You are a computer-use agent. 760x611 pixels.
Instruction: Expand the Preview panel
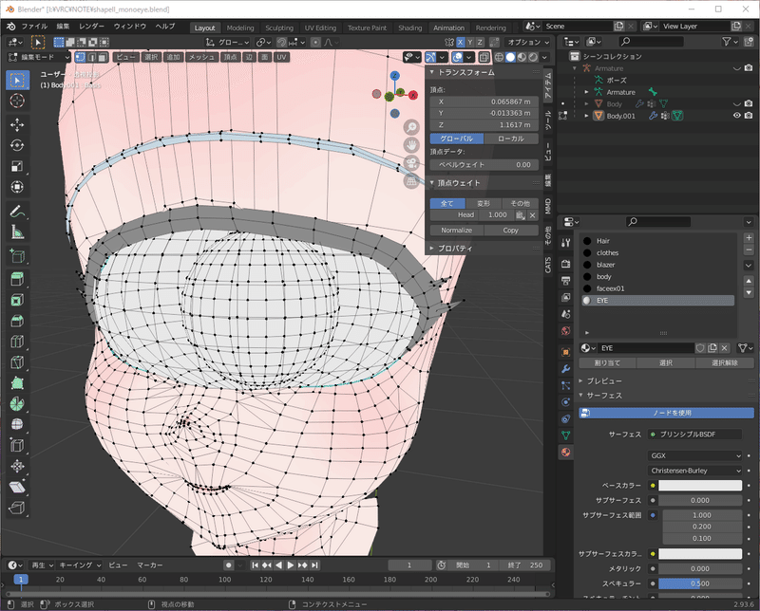point(581,381)
